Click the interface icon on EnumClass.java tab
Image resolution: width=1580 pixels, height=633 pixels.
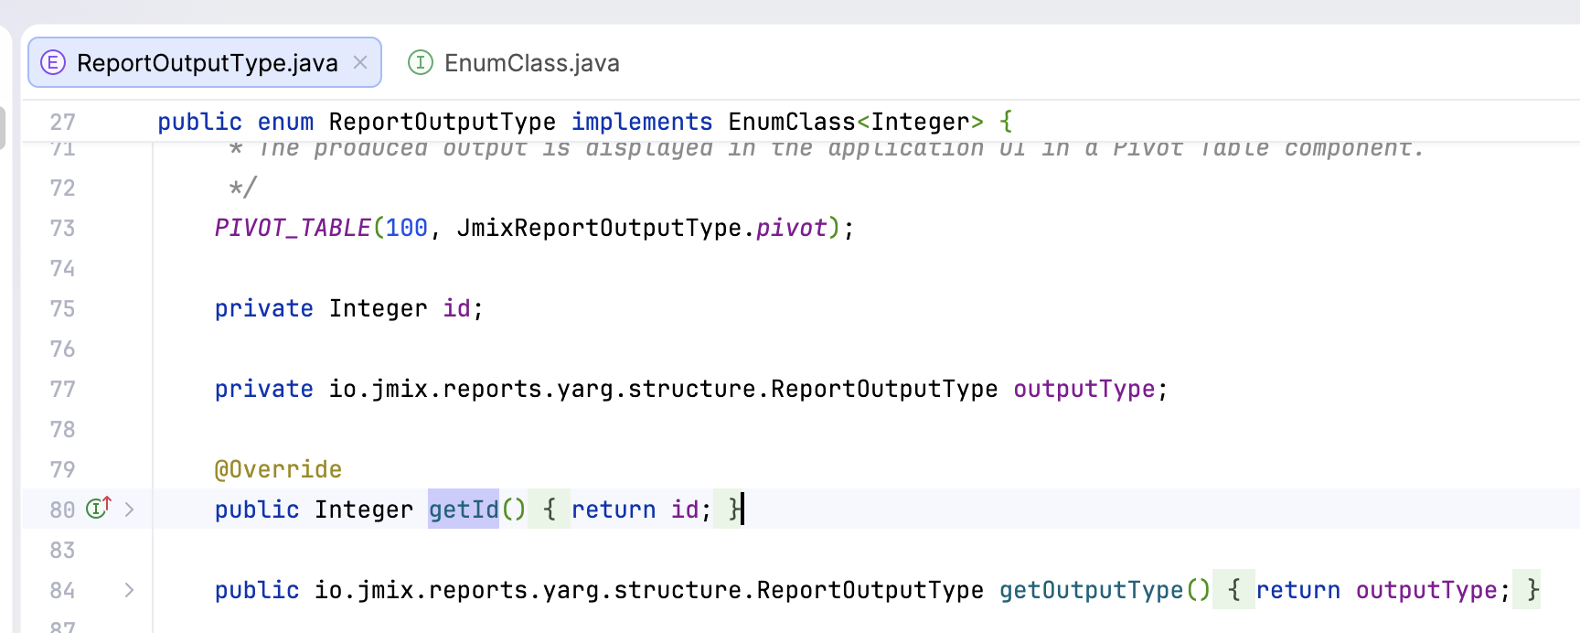point(420,62)
